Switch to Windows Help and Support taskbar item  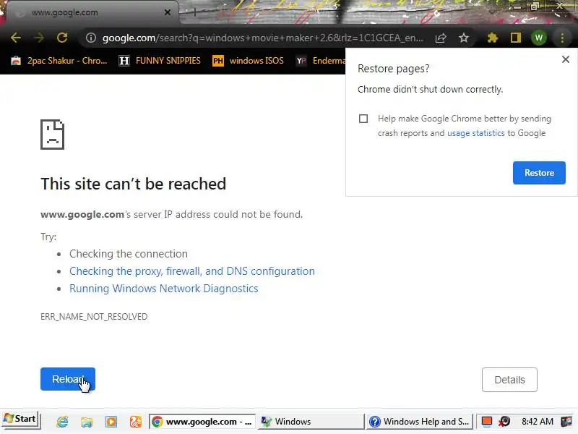419,422
